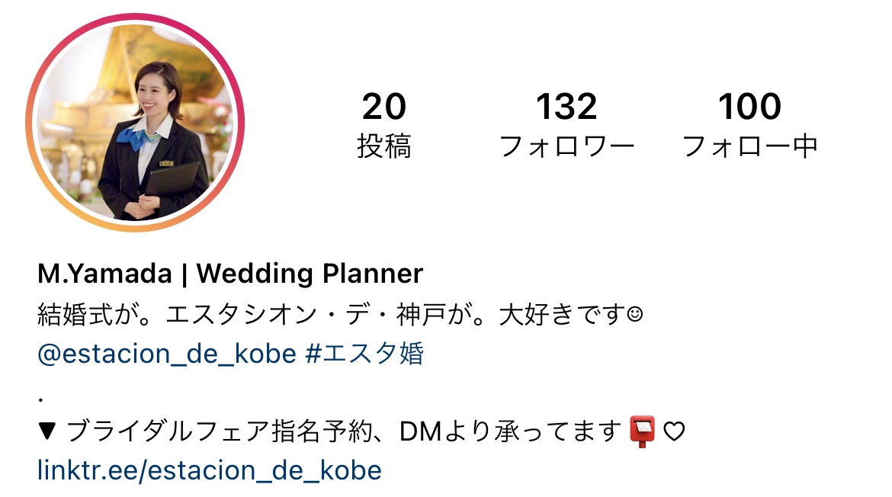
Task: Tap the black triangle before ブライダルフェア
Action: point(47,431)
